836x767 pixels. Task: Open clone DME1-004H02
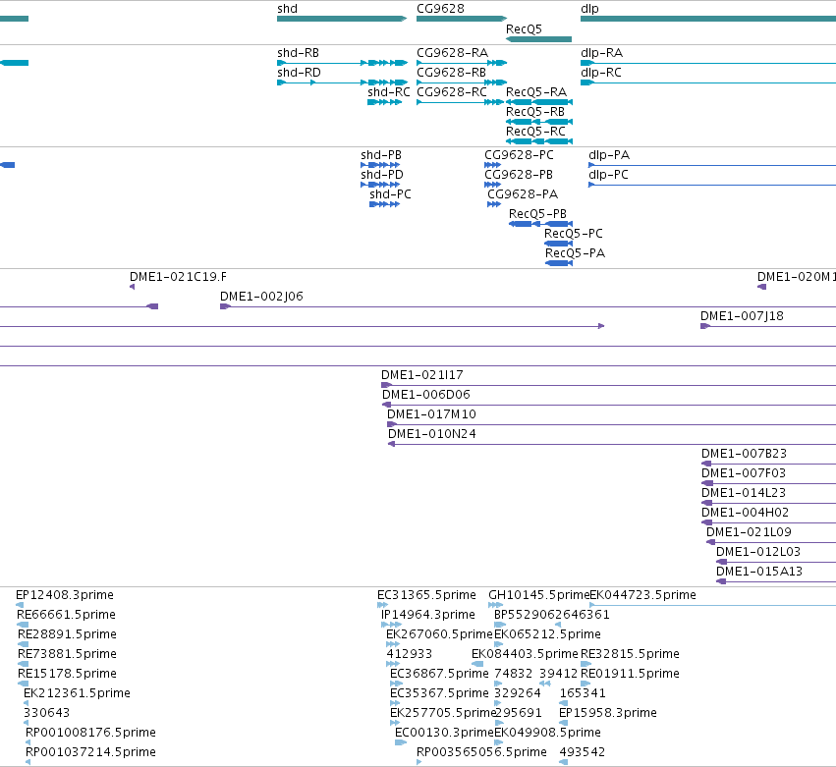[x=769, y=522]
